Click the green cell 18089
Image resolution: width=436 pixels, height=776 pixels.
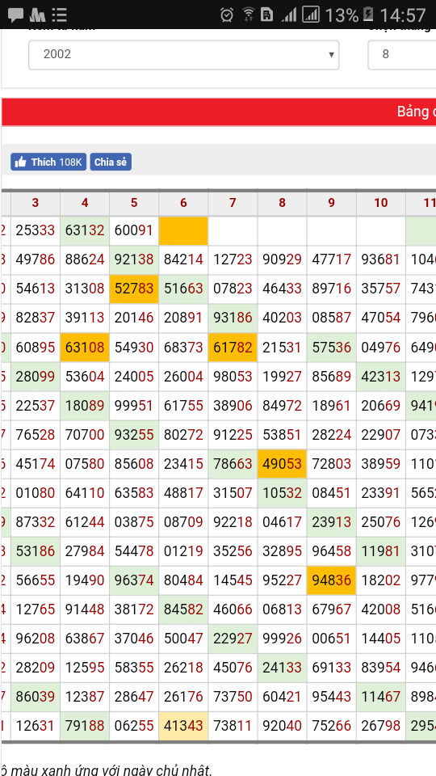(85, 405)
